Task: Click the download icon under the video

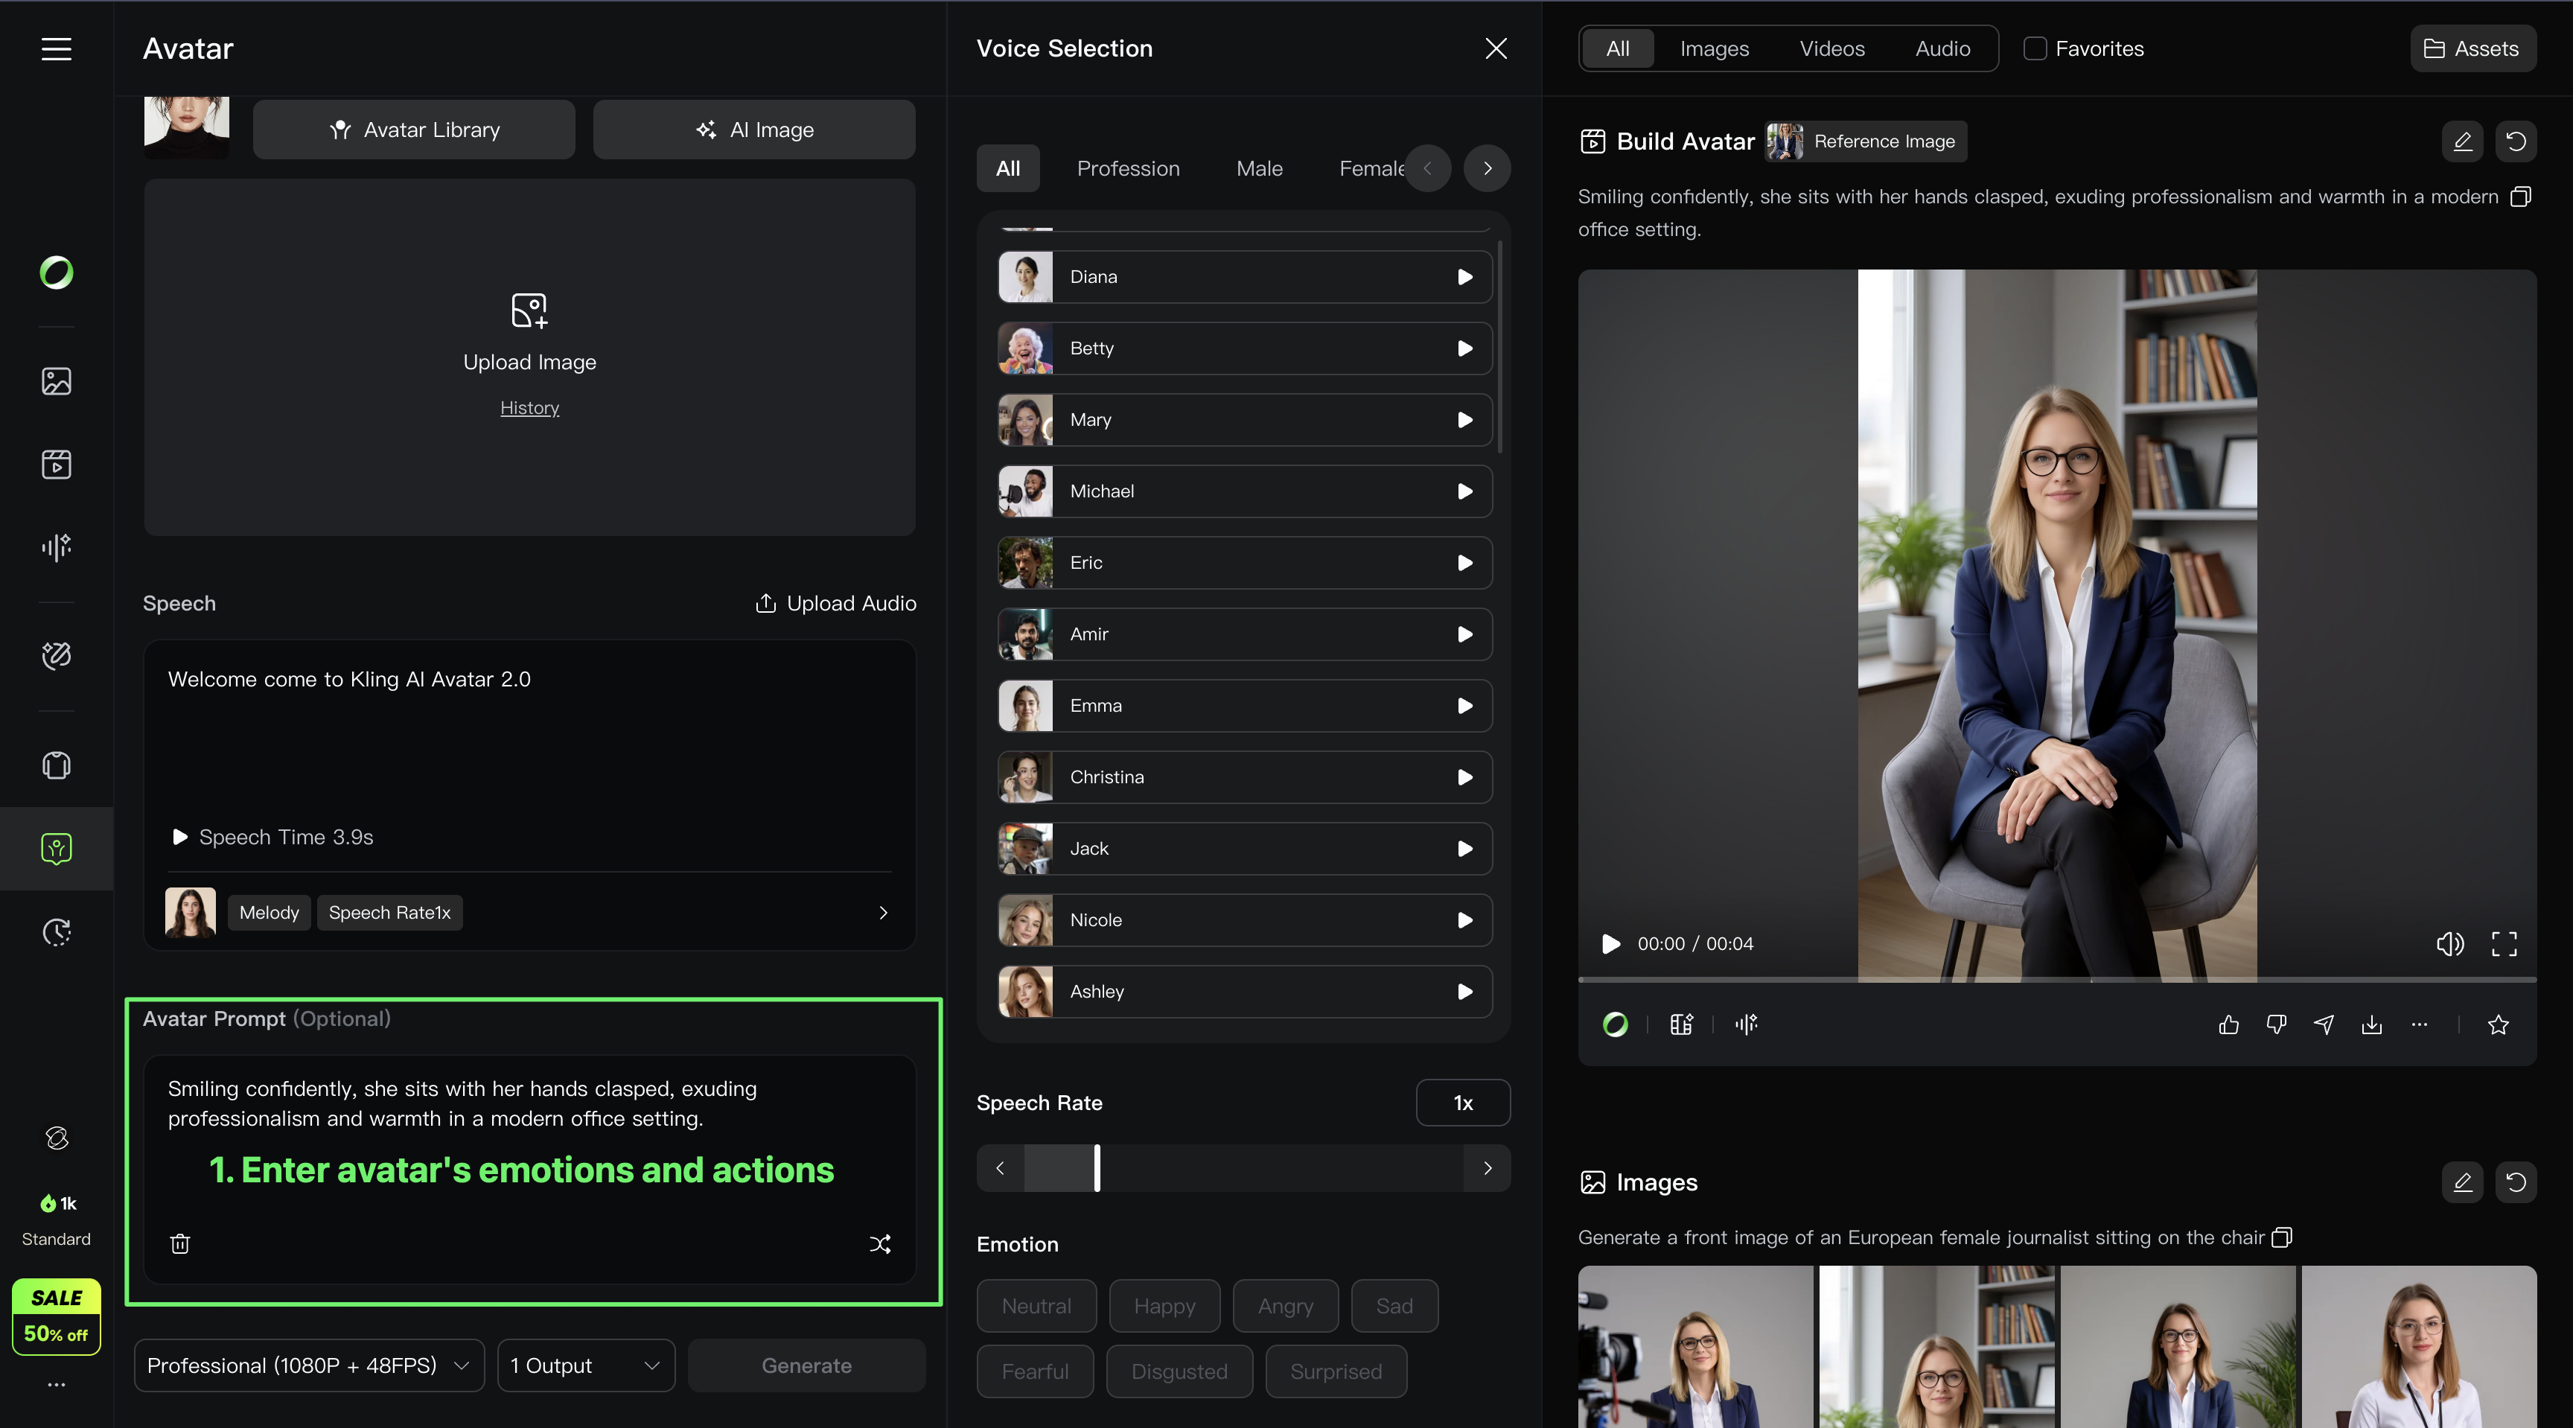Action: pos(2371,1024)
